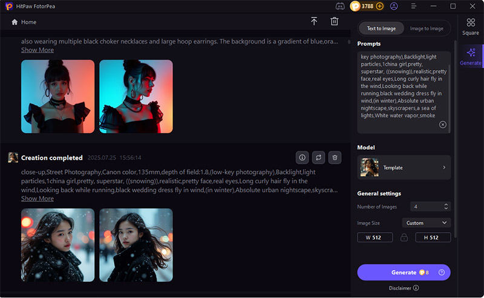This screenshot has height=298, width=484.
Task: Minimize the HitPaw FotorPea window
Action: pyautogui.click(x=433, y=6)
